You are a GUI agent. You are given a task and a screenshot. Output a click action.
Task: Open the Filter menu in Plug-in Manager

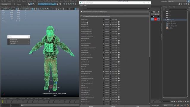(81, 5)
